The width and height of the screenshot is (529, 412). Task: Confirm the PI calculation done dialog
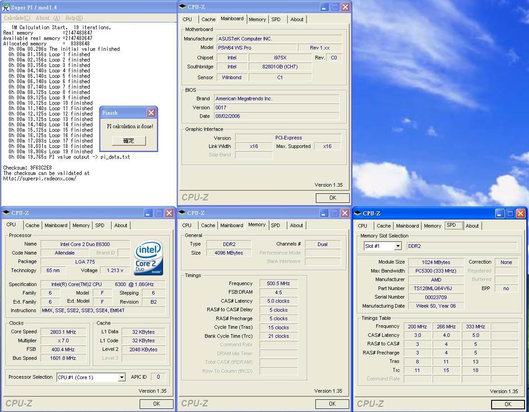(x=129, y=140)
